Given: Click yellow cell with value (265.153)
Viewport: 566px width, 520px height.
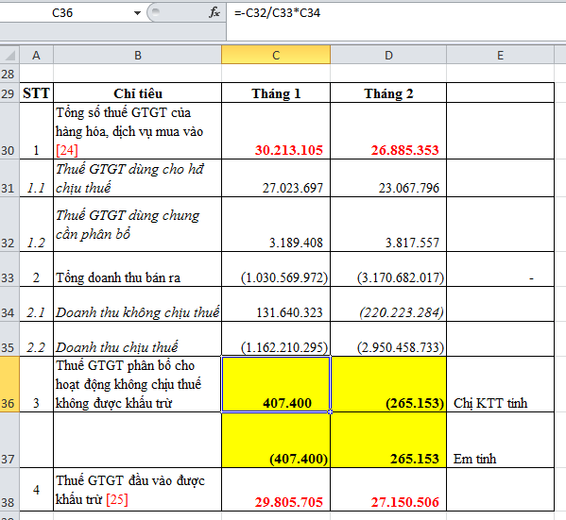Looking at the screenshot, I should point(388,384).
